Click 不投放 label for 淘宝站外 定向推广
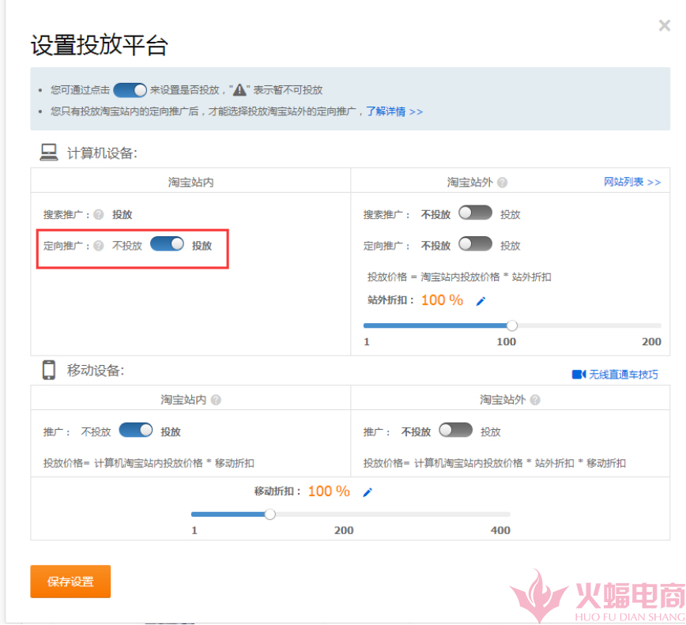686x625 pixels. [435, 246]
